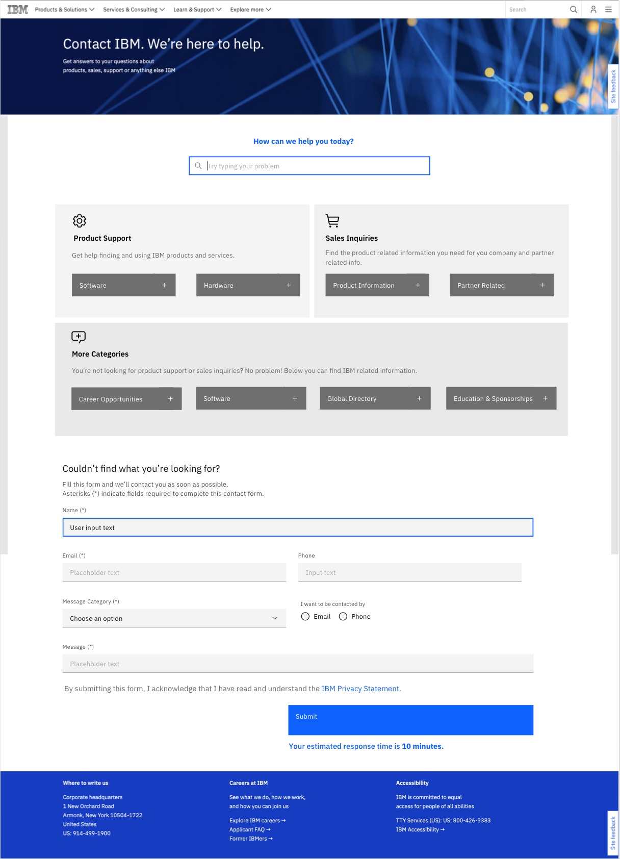Click the Name input field
Viewport: 620px width, 859px height.
coord(298,527)
